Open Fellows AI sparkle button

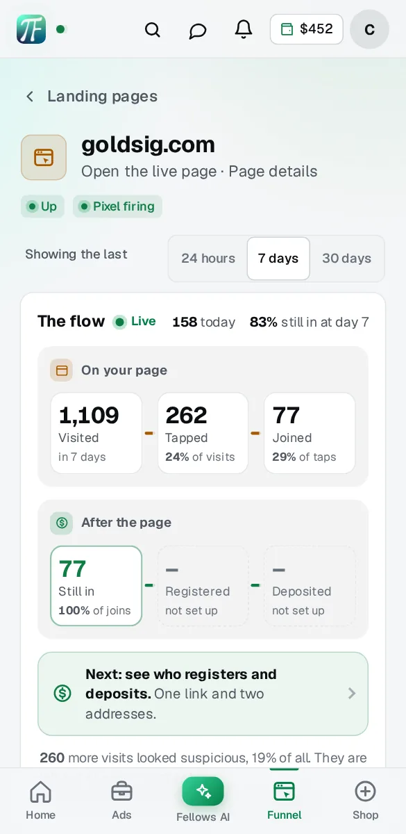point(203,791)
